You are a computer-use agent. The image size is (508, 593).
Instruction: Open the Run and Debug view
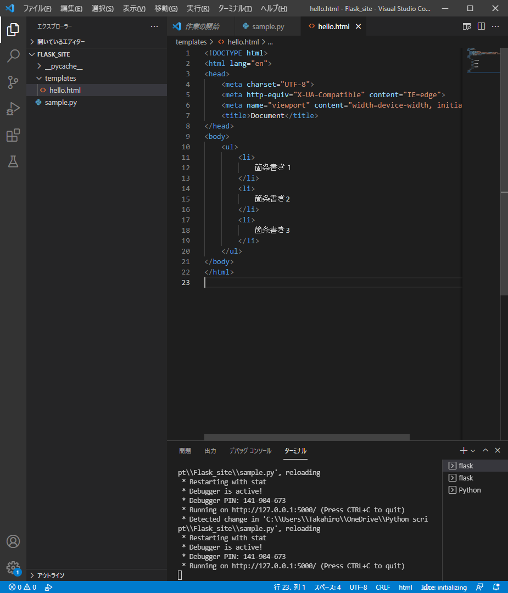(13, 109)
